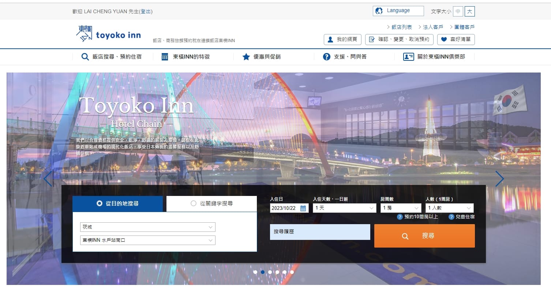
Task: Click 確認、變更、取消預約 button
Action: tap(400, 40)
